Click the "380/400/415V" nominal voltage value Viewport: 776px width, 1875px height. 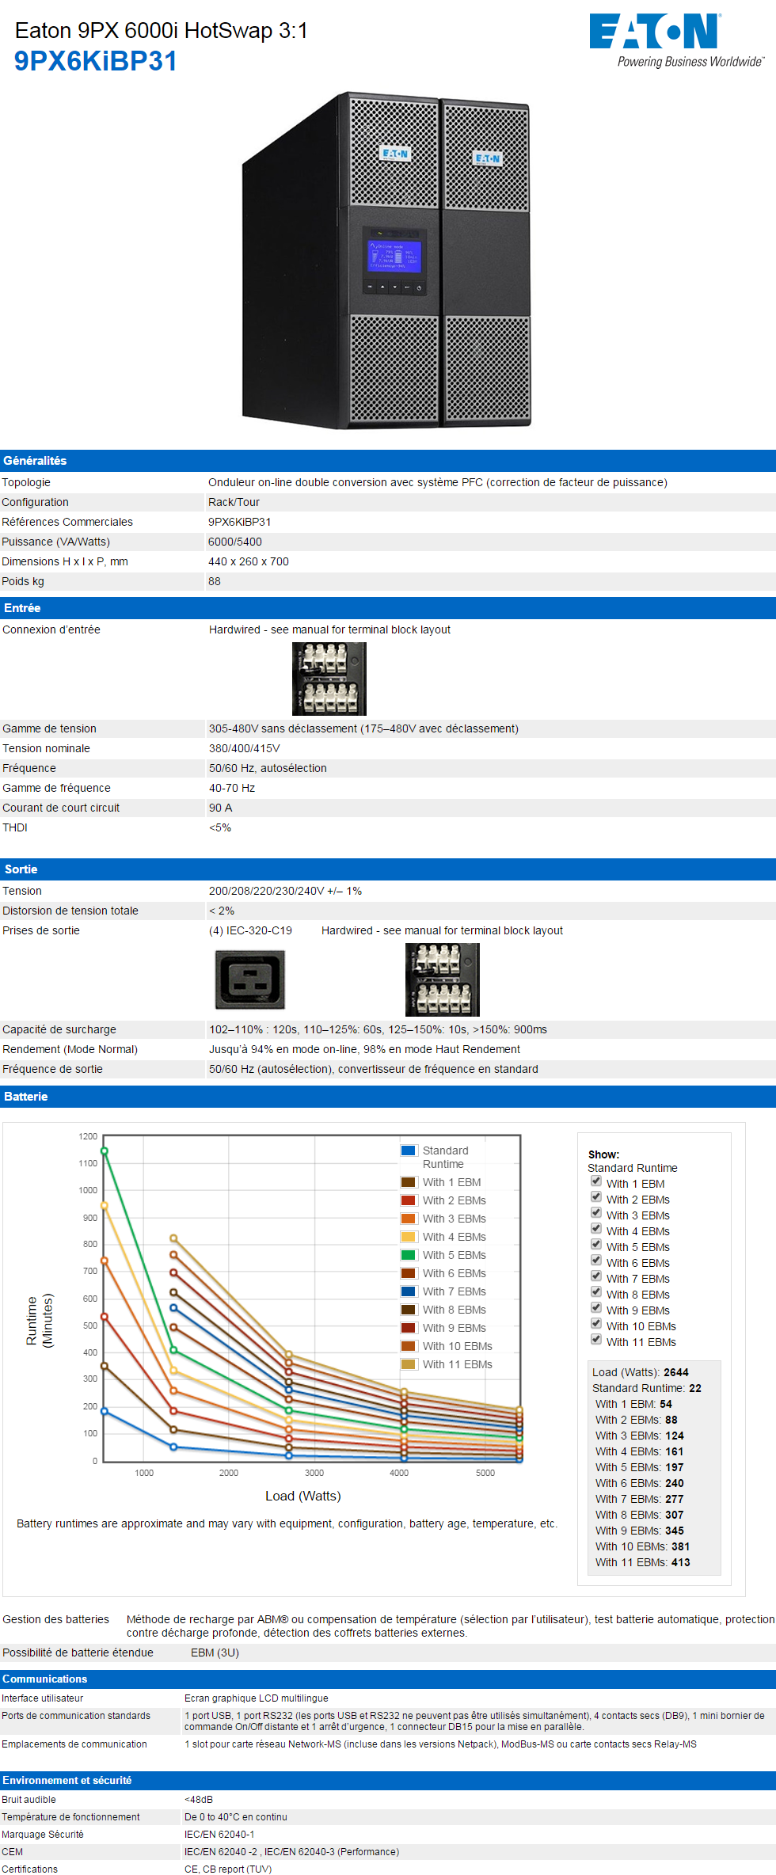click(x=245, y=748)
